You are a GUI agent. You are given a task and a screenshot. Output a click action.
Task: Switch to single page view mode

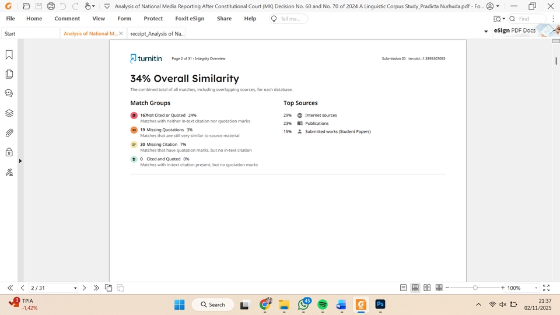pyautogui.click(x=403, y=288)
